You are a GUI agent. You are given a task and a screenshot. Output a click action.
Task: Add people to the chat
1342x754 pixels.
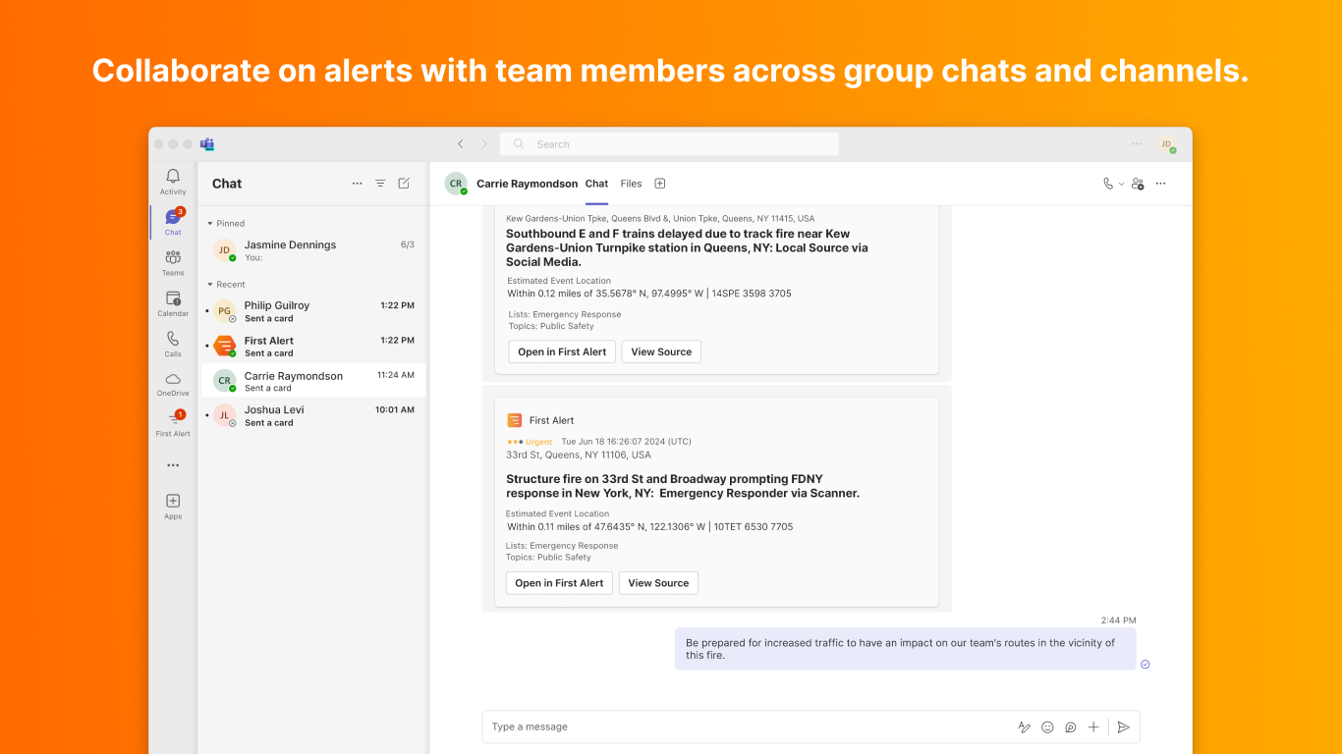coord(1138,184)
